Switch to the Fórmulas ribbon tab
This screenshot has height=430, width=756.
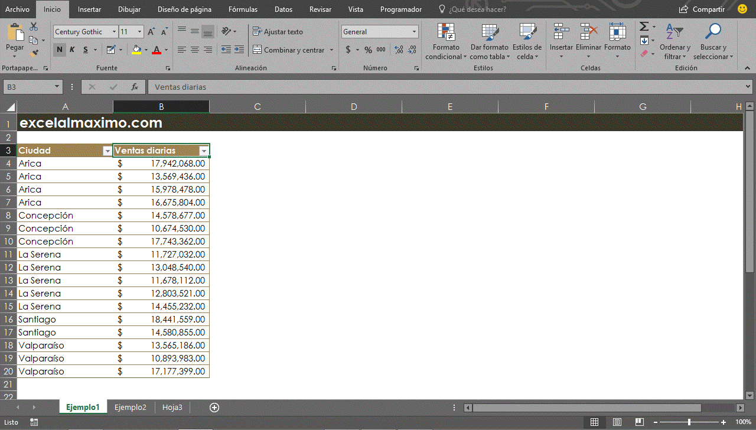[x=243, y=9]
